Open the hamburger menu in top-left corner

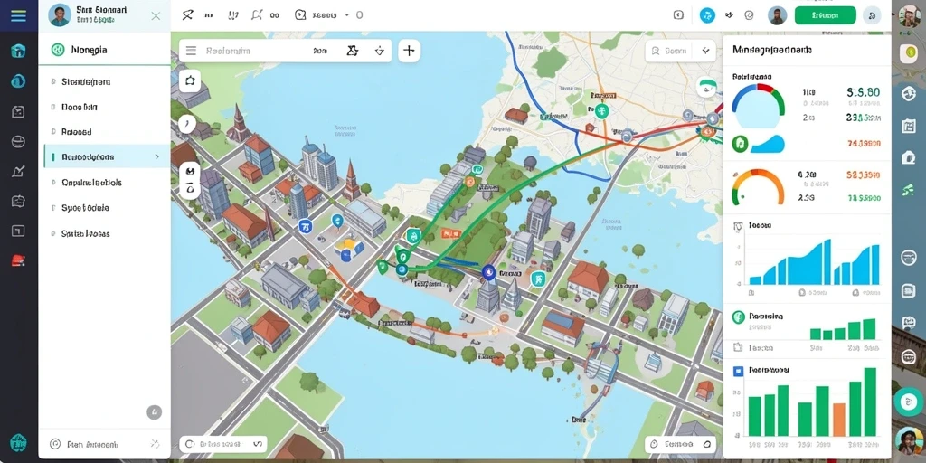pyautogui.click(x=18, y=15)
